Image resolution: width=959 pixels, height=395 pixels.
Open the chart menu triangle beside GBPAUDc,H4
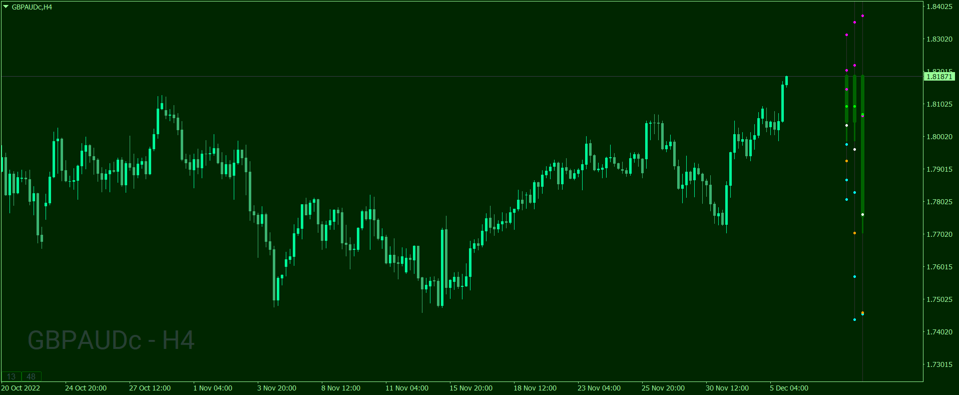click(6, 7)
